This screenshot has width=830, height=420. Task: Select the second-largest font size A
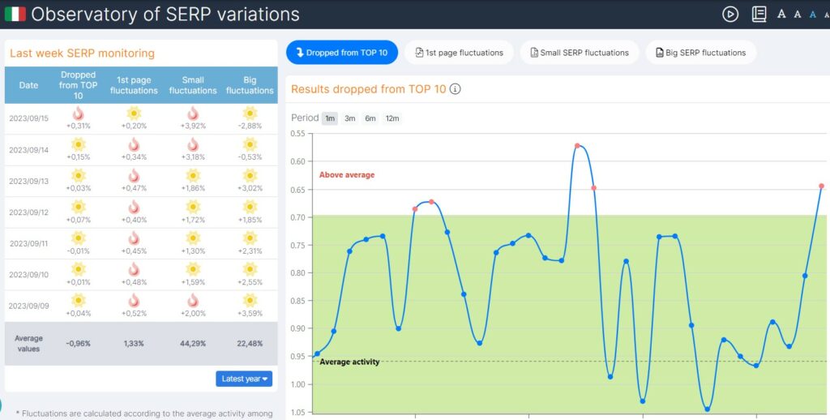click(x=798, y=14)
